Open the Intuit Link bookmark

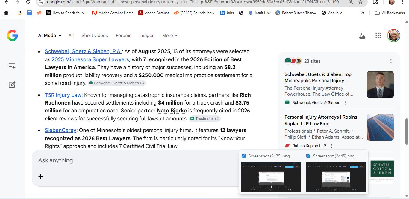pos(260,13)
